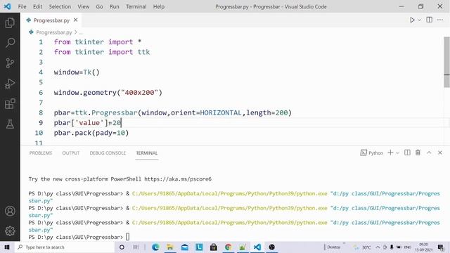Image resolution: width=450 pixels, height=253 pixels.
Task: Split the terminal pane
Action: (407, 153)
